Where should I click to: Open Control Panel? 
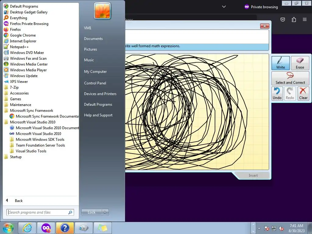(95, 83)
